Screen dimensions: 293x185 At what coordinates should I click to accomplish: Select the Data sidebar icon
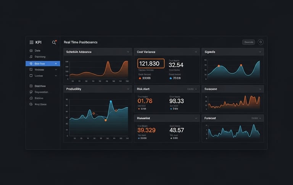coord(31,51)
